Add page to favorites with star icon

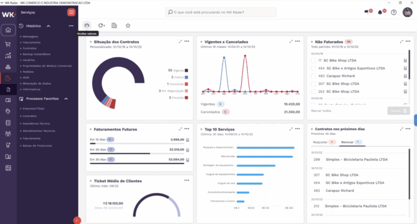[x=128, y=25]
